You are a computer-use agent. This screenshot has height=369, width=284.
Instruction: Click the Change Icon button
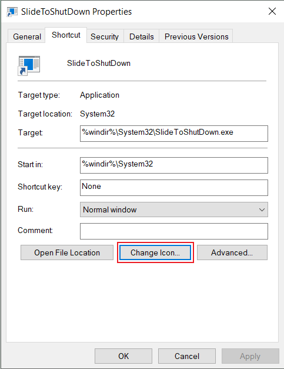(155, 252)
